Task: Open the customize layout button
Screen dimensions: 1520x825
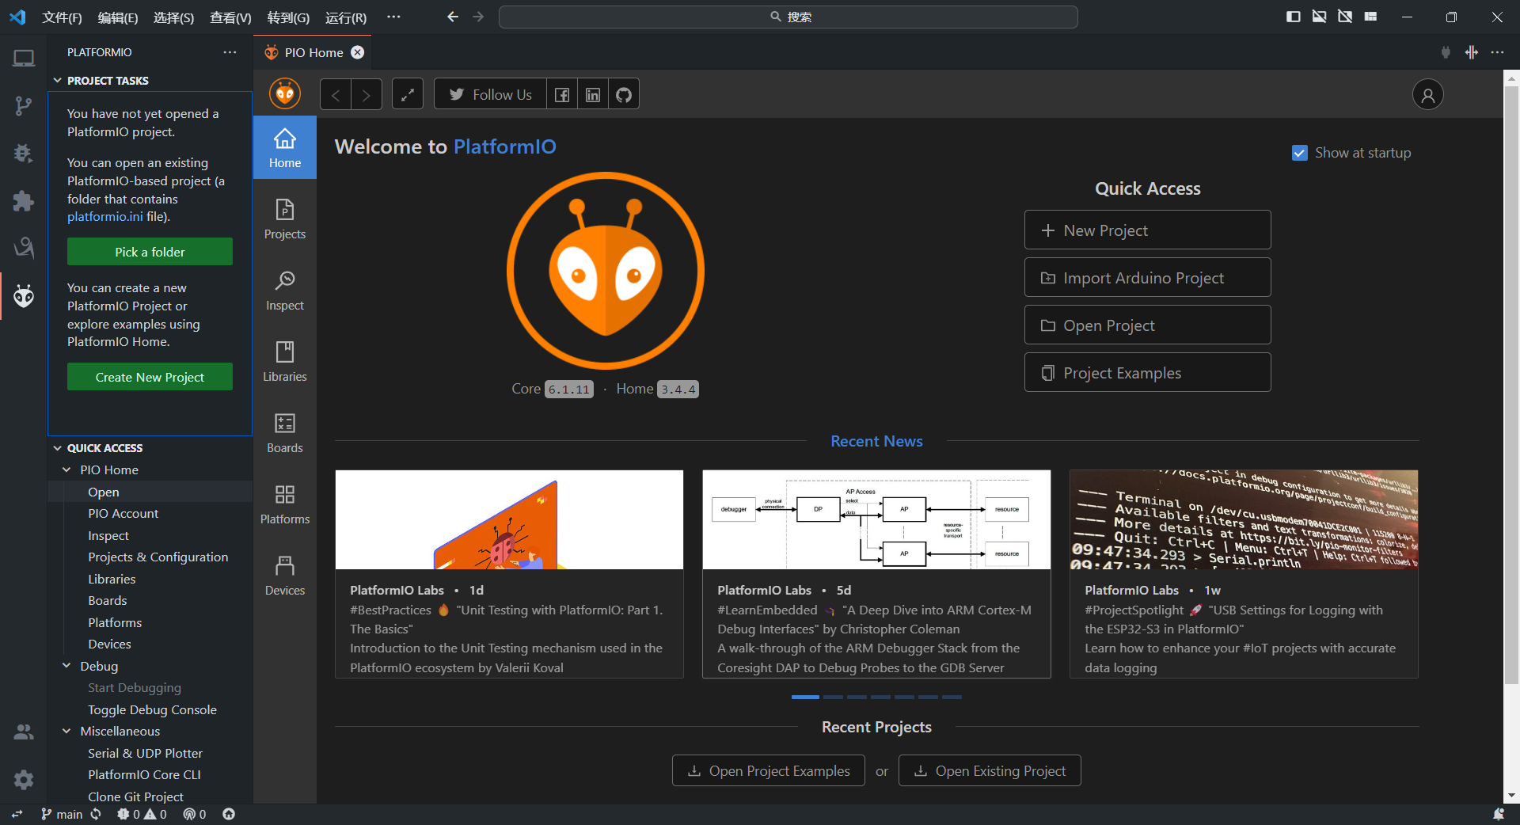Action: point(1370,17)
